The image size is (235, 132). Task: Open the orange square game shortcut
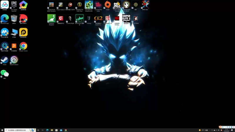tap(14, 47)
